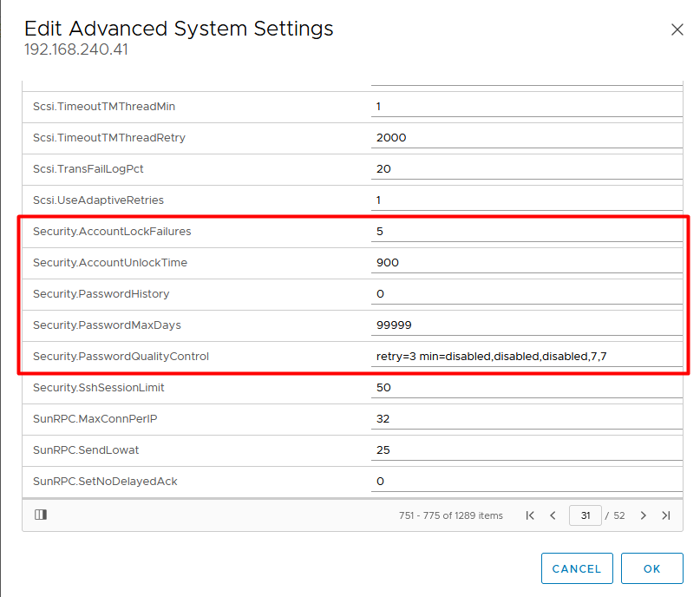Edit the Security.SshSessionLimit value 50
Image resolution: width=700 pixels, height=597 pixels.
pos(527,388)
